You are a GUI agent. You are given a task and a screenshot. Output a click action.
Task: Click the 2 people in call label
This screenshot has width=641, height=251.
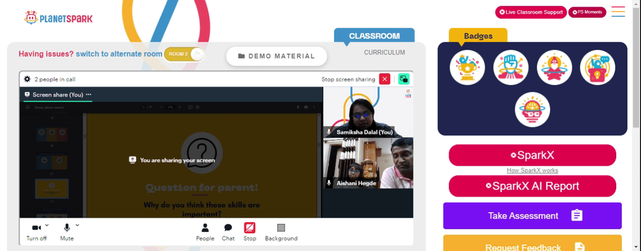tap(54, 79)
